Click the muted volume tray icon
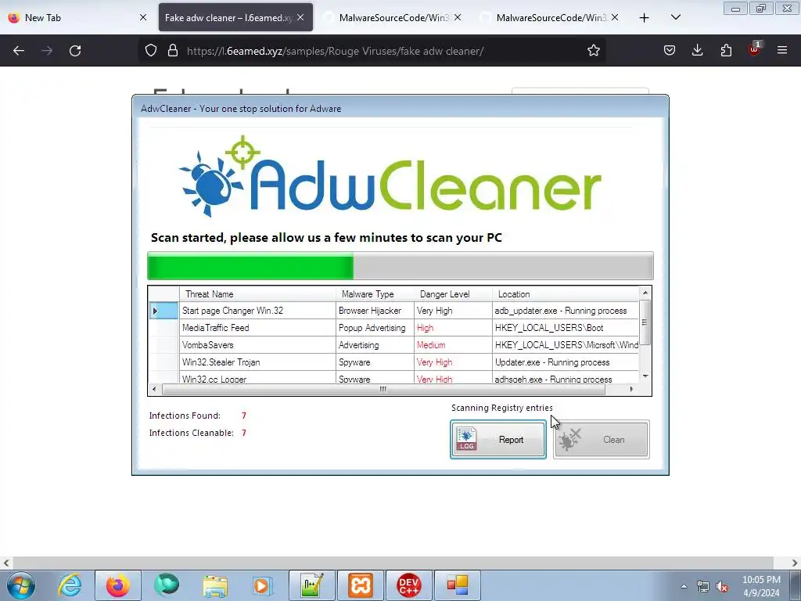 pos(722,586)
